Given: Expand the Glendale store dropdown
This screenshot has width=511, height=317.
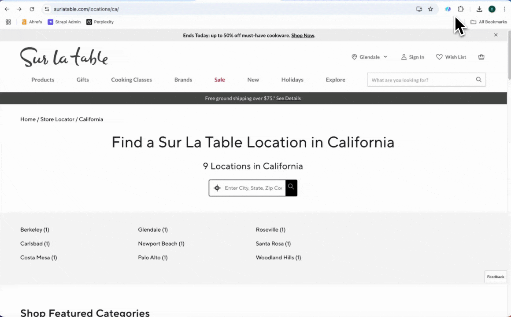Looking at the screenshot, I should pos(385,57).
